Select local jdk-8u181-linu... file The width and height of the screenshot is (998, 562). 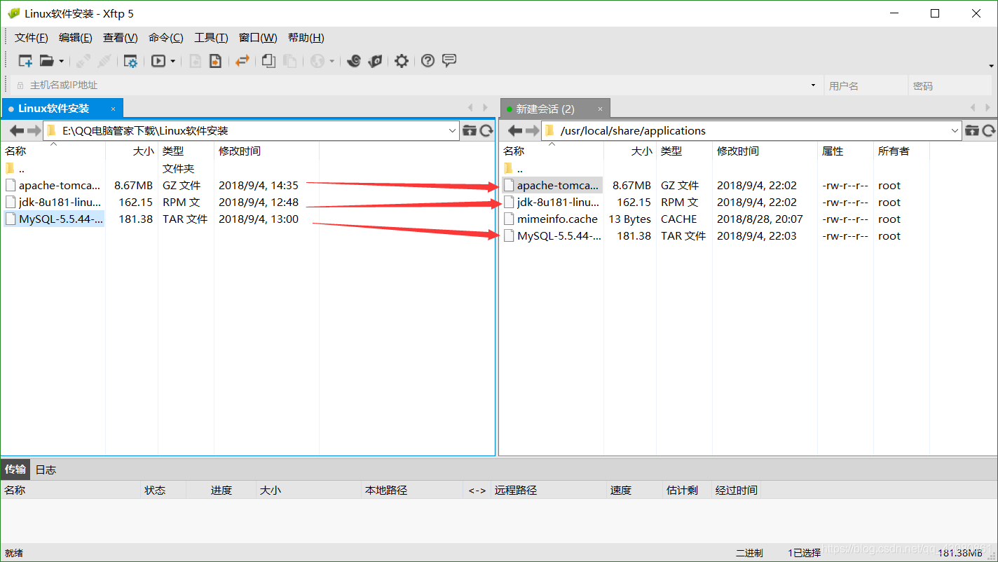pos(53,203)
